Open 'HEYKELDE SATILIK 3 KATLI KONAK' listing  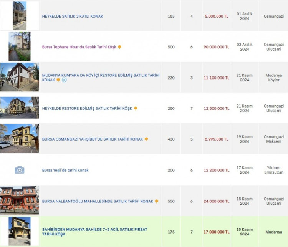point(73,17)
